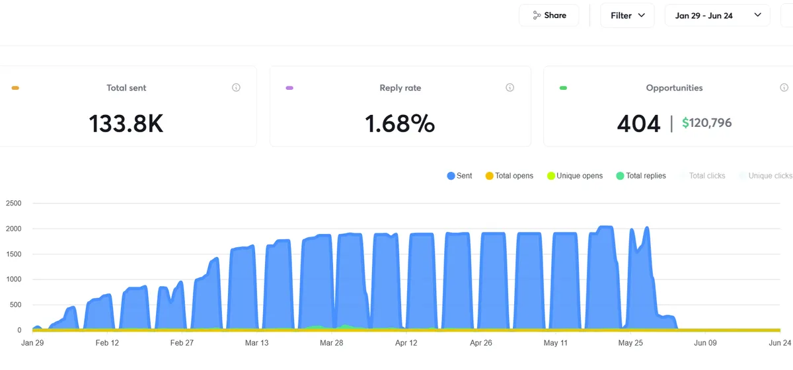Click the 2000 y-axis label
This screenshot has height=370, width=793.
click(13, 229)
